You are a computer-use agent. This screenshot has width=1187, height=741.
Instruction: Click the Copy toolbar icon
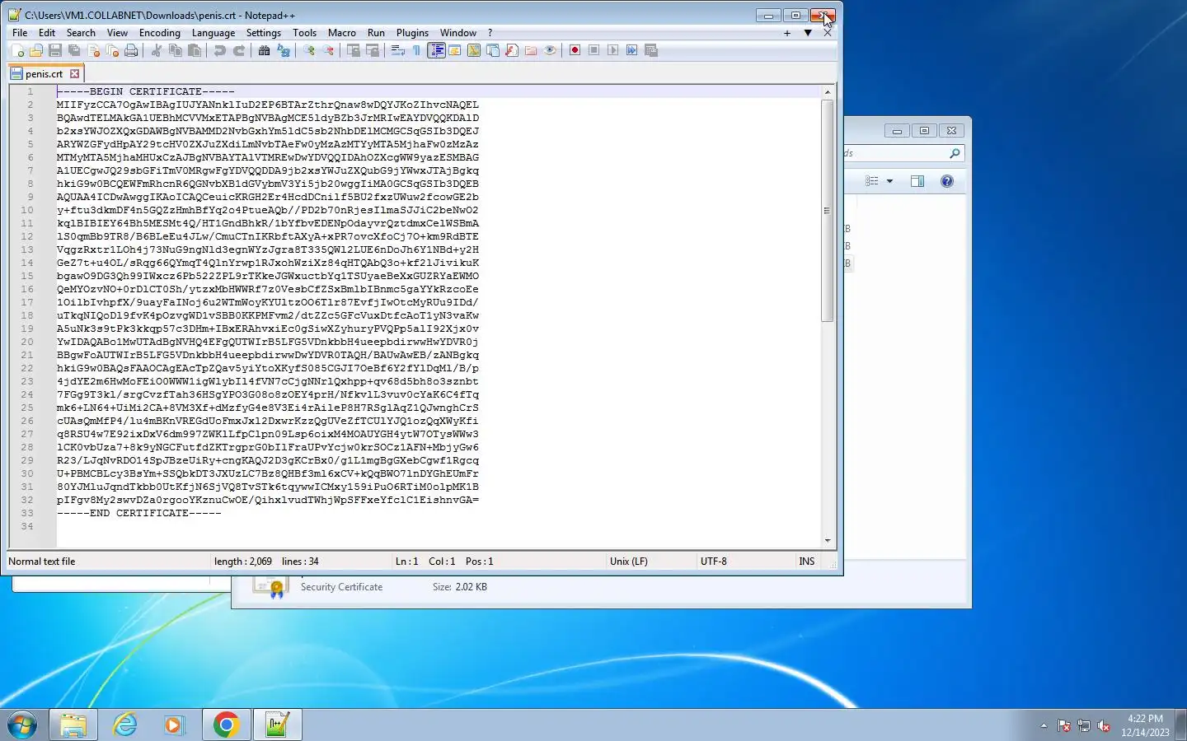point(175,50)
